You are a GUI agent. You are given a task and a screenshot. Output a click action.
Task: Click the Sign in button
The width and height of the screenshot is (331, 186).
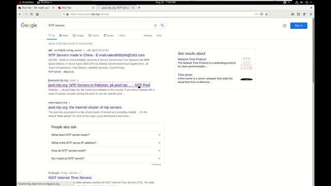(x=299, y=25)
